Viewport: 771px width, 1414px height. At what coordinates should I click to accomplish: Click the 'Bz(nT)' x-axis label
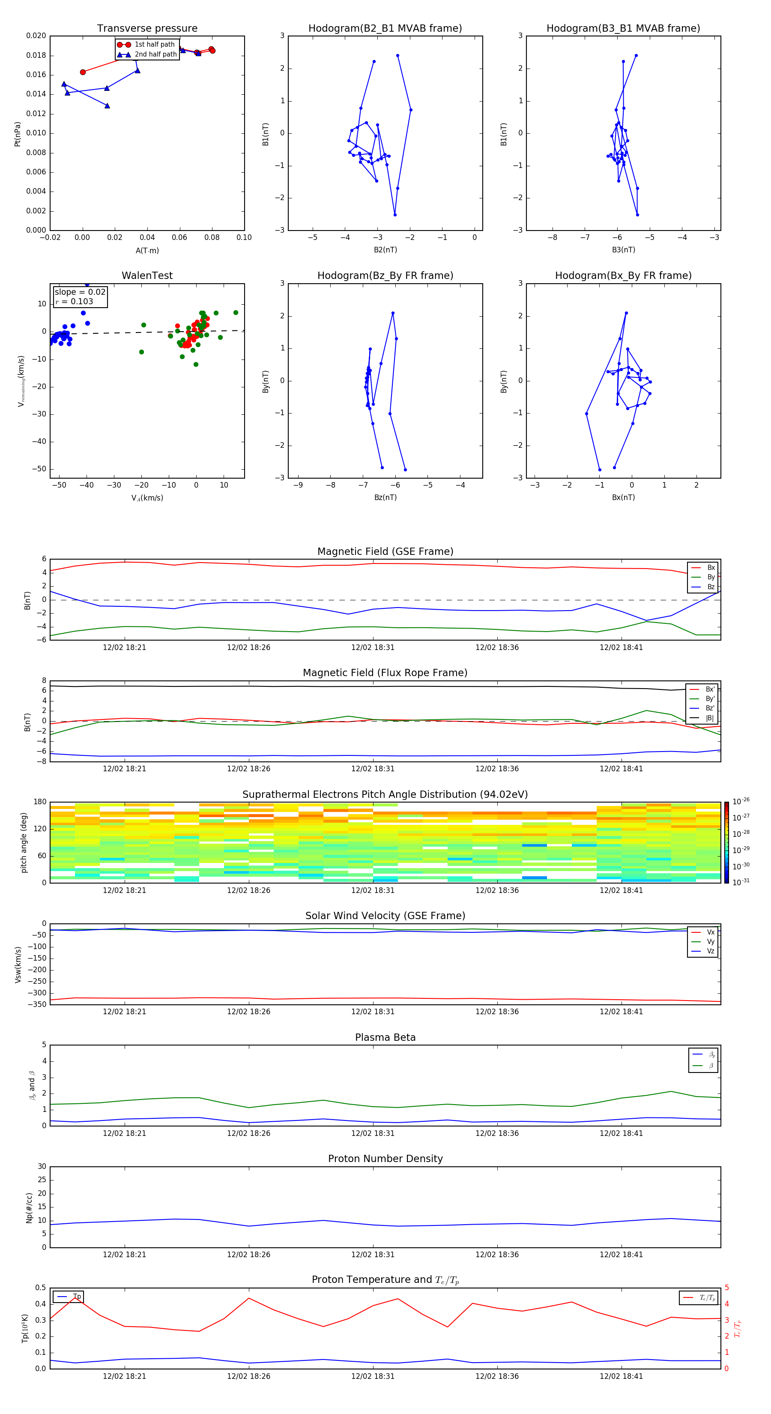[385, 497]
